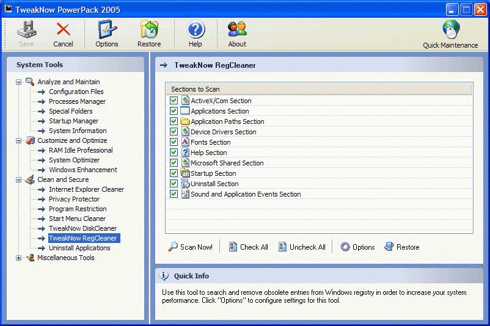Click the Check All icon

tap(233, 247)
